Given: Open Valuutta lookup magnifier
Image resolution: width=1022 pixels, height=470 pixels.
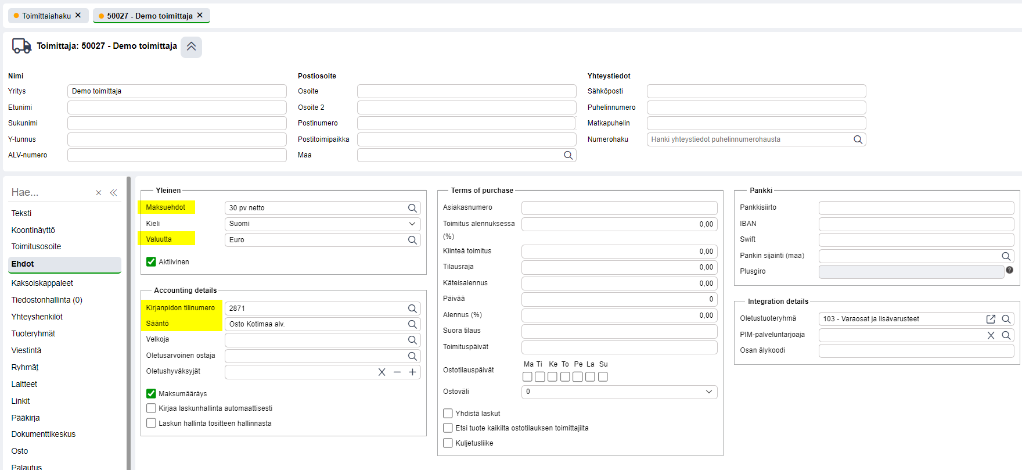Looking at the screenshot, I should click(x=412, y=240).
